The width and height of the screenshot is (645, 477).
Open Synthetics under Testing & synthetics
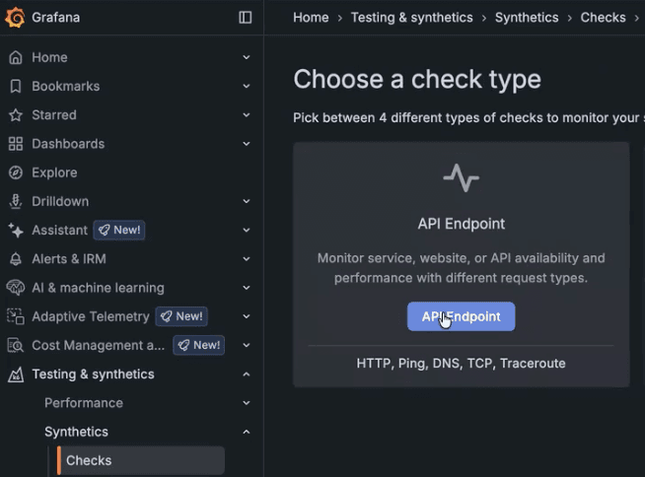point(77,432)
